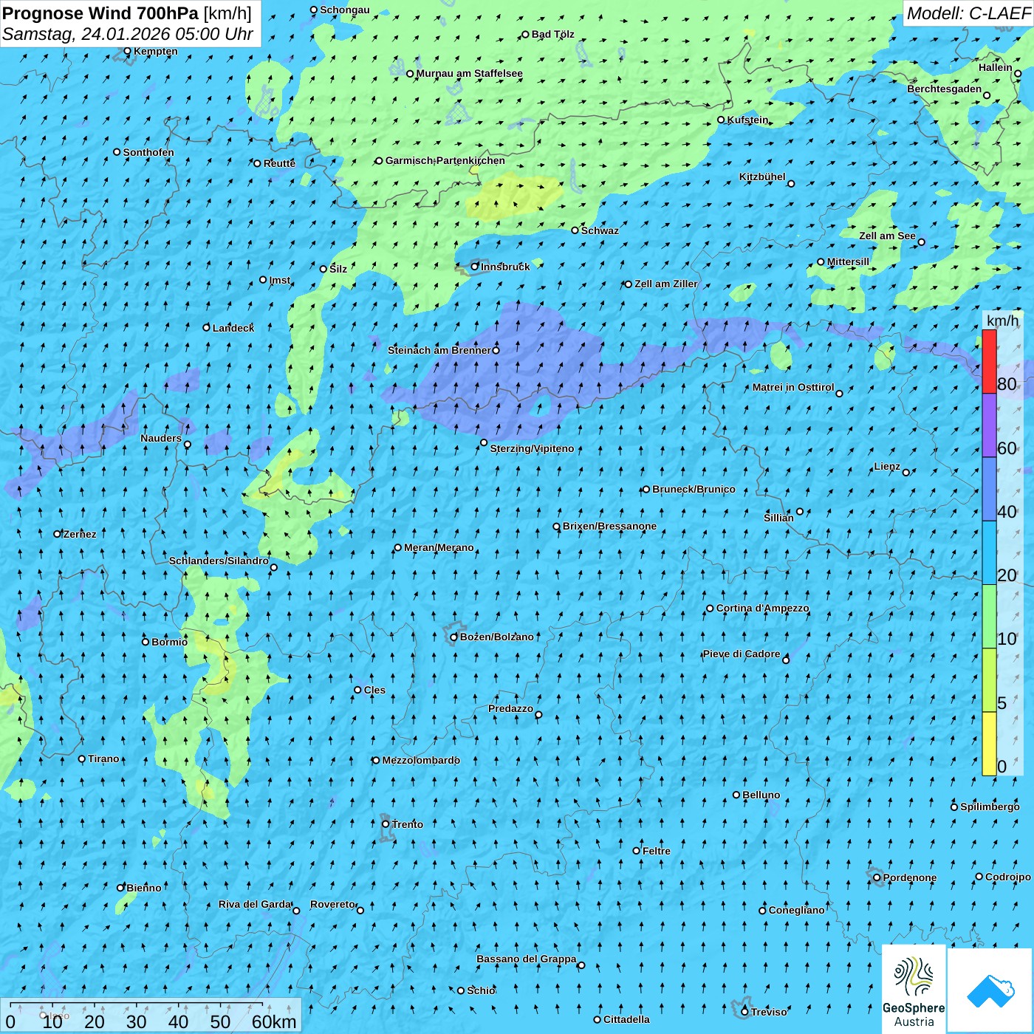Click the Bruneck/Brunico label
Viewport: 1034px width, 1034px height.
coord(694,489)
